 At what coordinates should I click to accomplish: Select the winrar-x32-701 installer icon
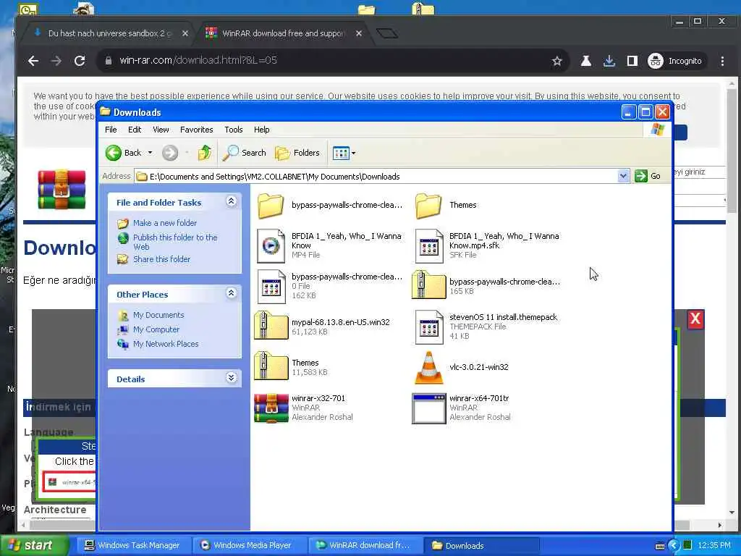click(x=271, y=408)
